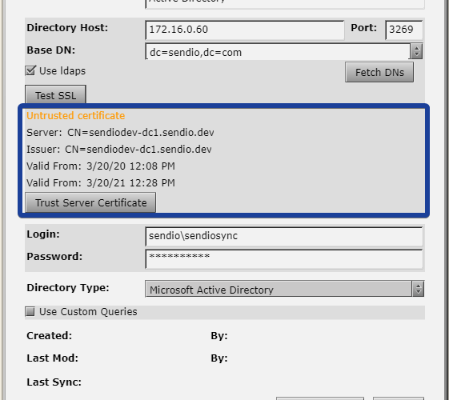Click the Server CN=sendiodev-dc1.sendio.dev line
This screenshot has height=400, width=449.
(120, 133)
